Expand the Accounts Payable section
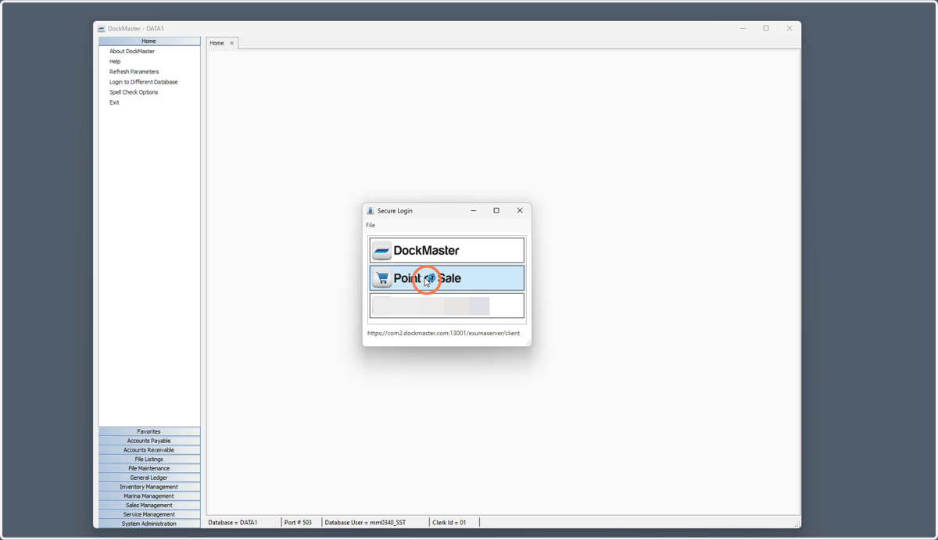Image resolution: width=938 pixels, height=540 pixels. [149, 441]
